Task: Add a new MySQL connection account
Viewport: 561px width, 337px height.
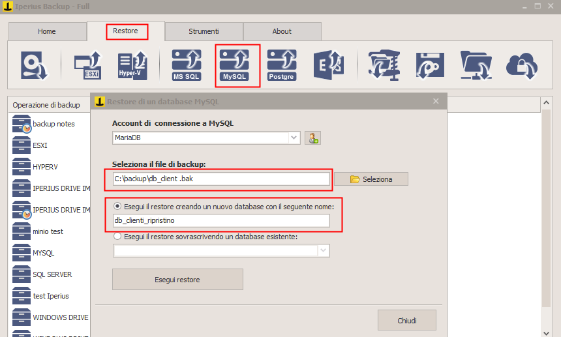Action: pos(312,138)
